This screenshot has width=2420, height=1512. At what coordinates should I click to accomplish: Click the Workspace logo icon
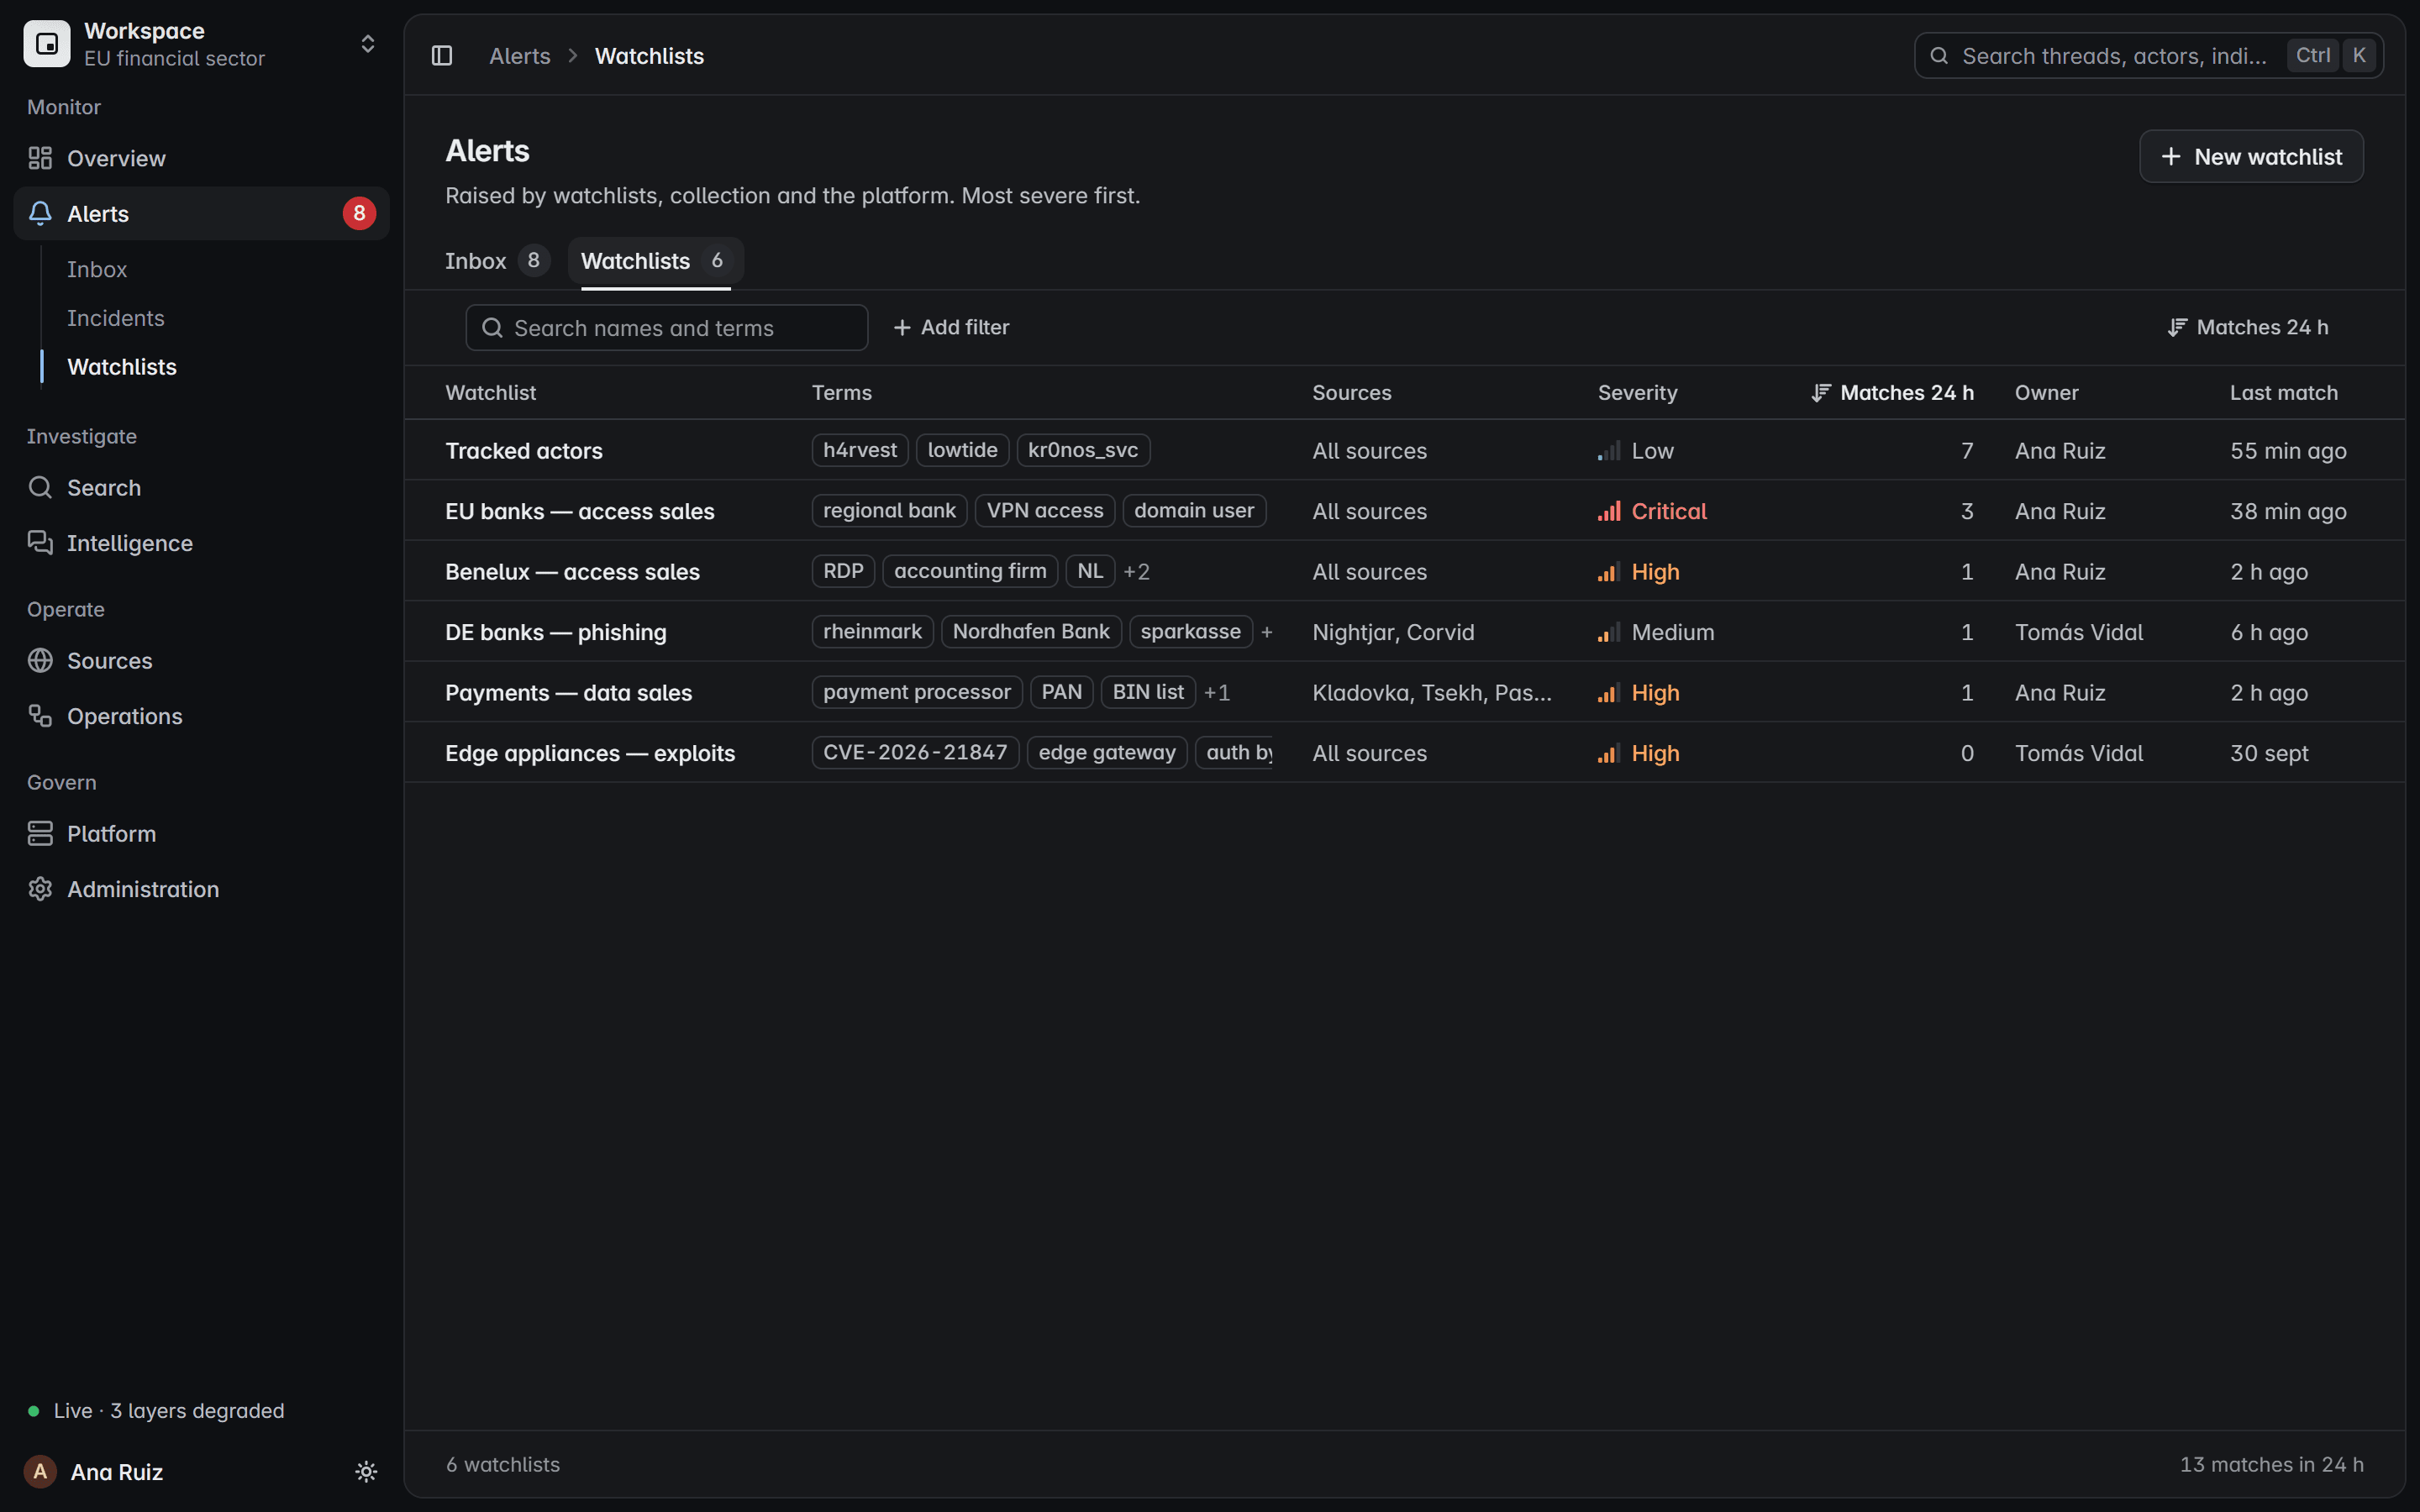(47, 44)
